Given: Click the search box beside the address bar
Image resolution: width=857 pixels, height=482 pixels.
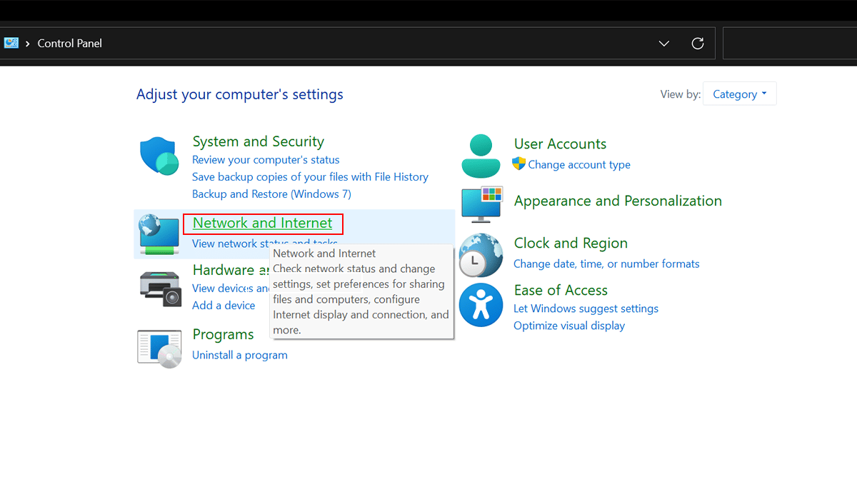Looking at the screenshot, I should click(789, 44).
